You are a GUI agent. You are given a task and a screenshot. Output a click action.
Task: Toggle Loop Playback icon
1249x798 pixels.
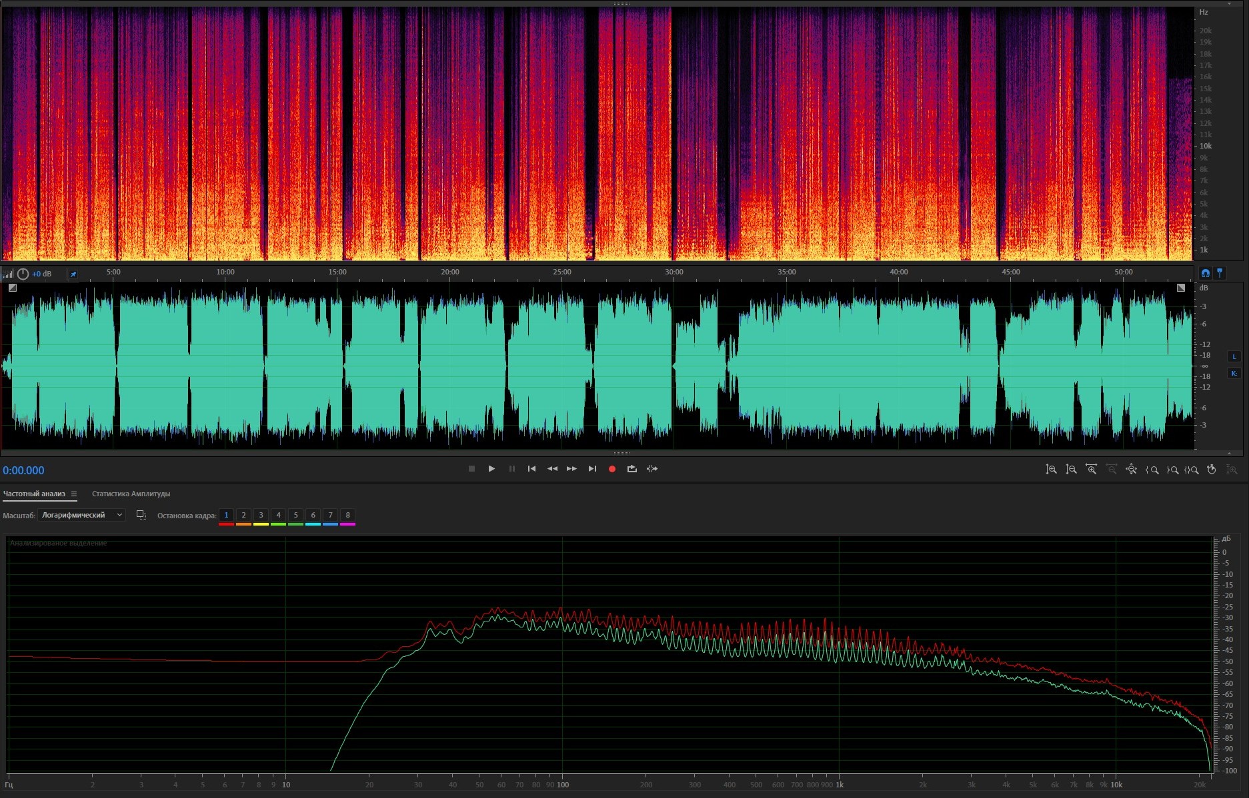coord(632,469)
